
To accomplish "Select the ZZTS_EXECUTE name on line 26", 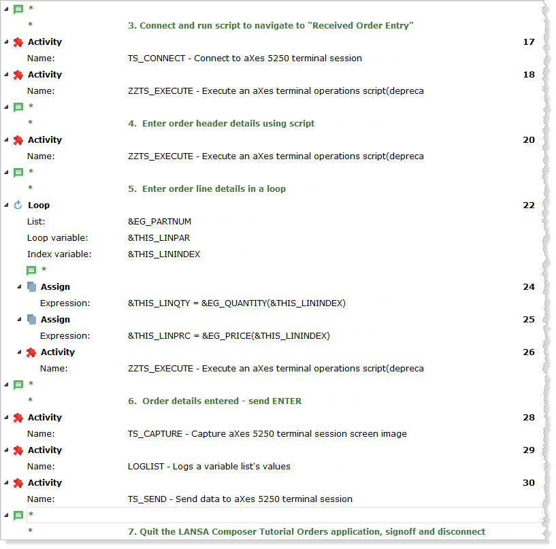I will click(276, 369).
